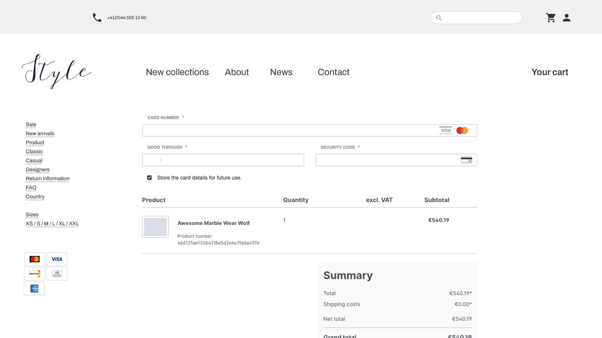Focus the Security Code input field
Viewport: 602px width, 338px height.
coord(396,160)
